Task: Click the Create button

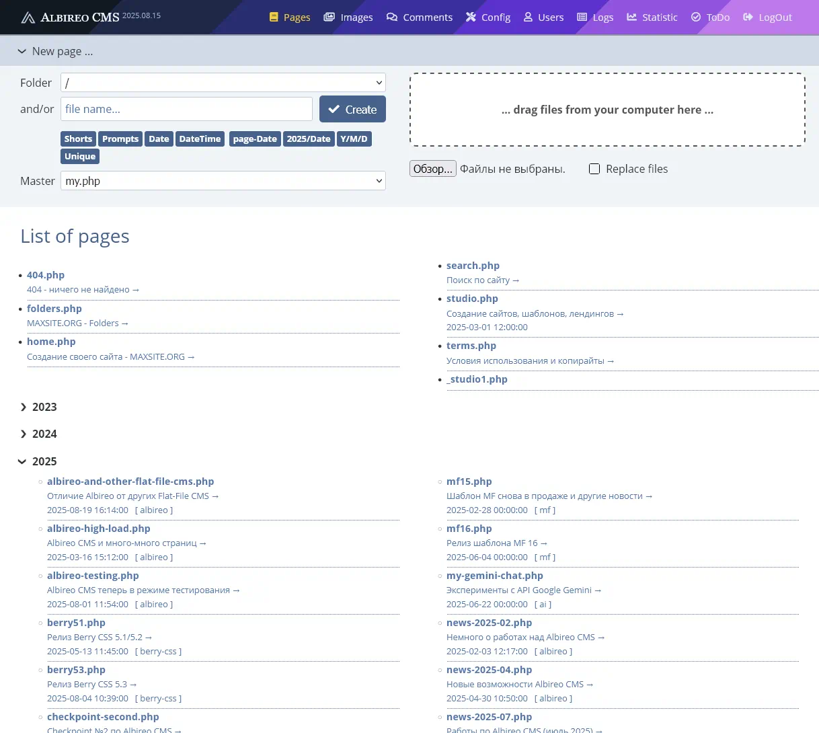Action: (x=352, y=108)
